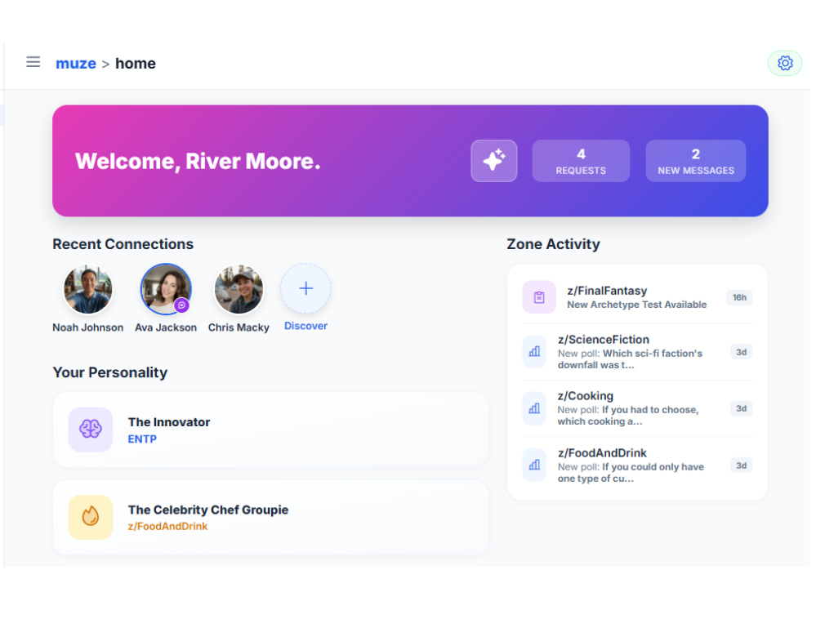Open the hamburger navigation menu
Screen dimensions: 825x619
[x=33, y=61]
